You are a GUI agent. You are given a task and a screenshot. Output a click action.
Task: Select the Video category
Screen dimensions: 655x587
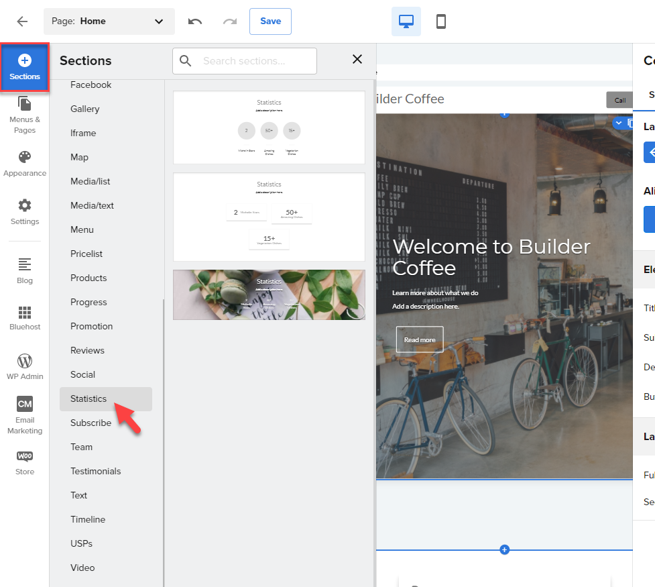(x=82, y=568)
